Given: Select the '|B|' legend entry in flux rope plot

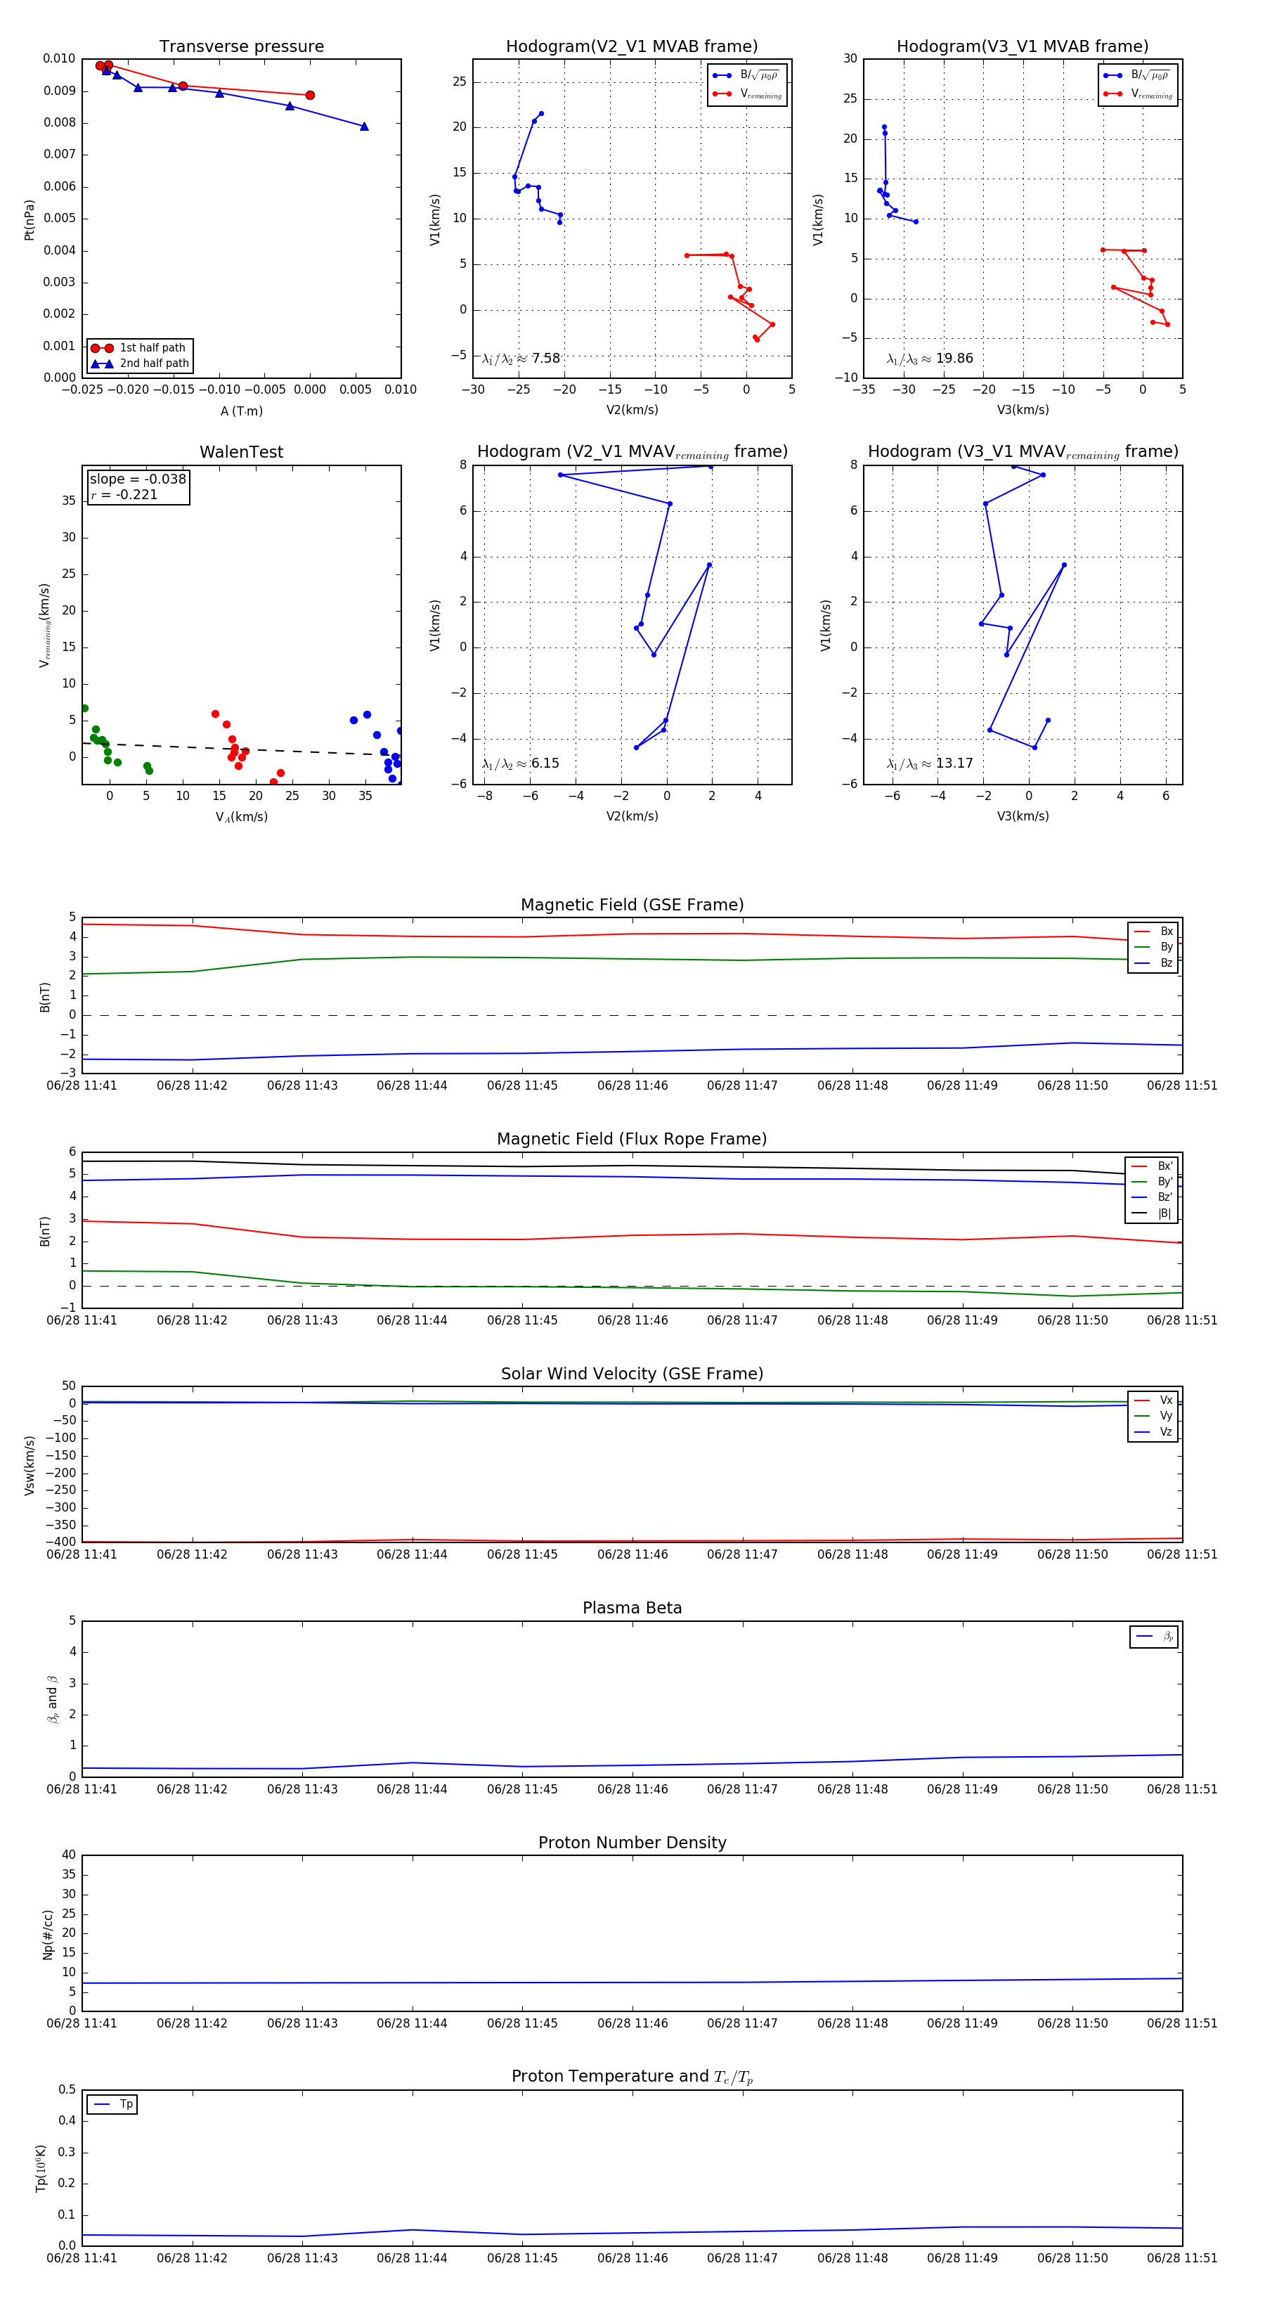Looking at the screenshot, I should 1153,1214.
